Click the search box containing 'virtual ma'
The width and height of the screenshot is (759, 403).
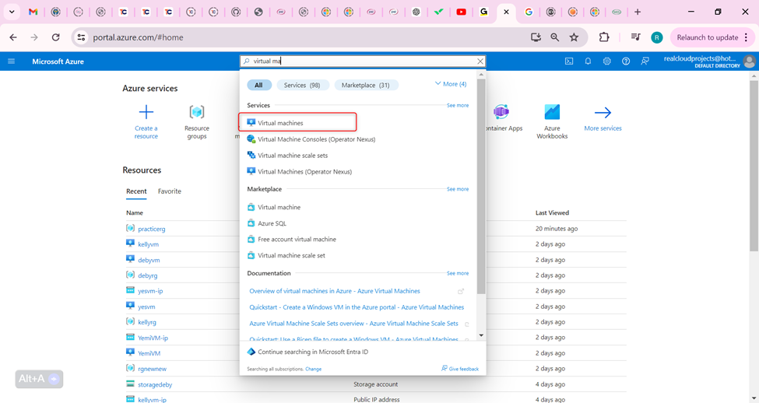click(362, 61)
